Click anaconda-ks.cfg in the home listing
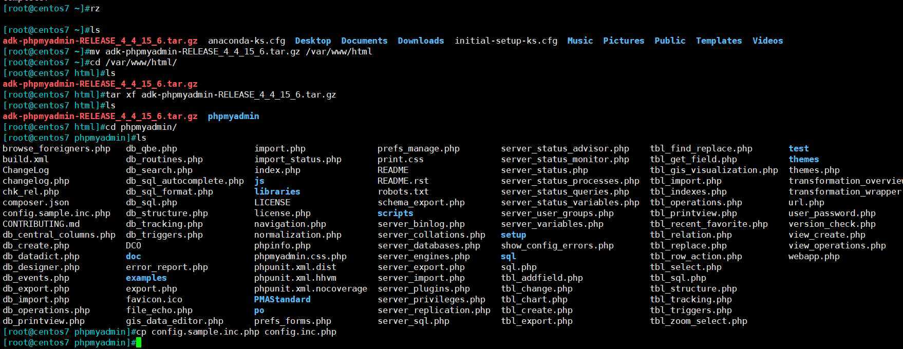This screenshot has width=903, height=349. (x=246, y=41)
